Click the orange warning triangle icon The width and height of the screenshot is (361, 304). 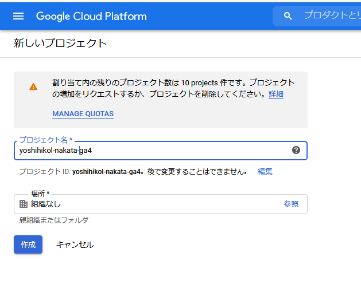pos(33,87)
